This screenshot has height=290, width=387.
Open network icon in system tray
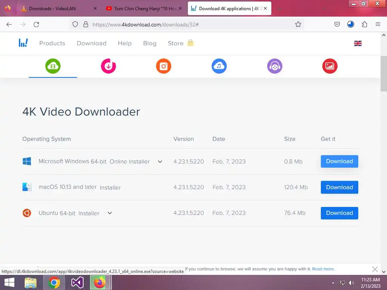click(342, 282)
